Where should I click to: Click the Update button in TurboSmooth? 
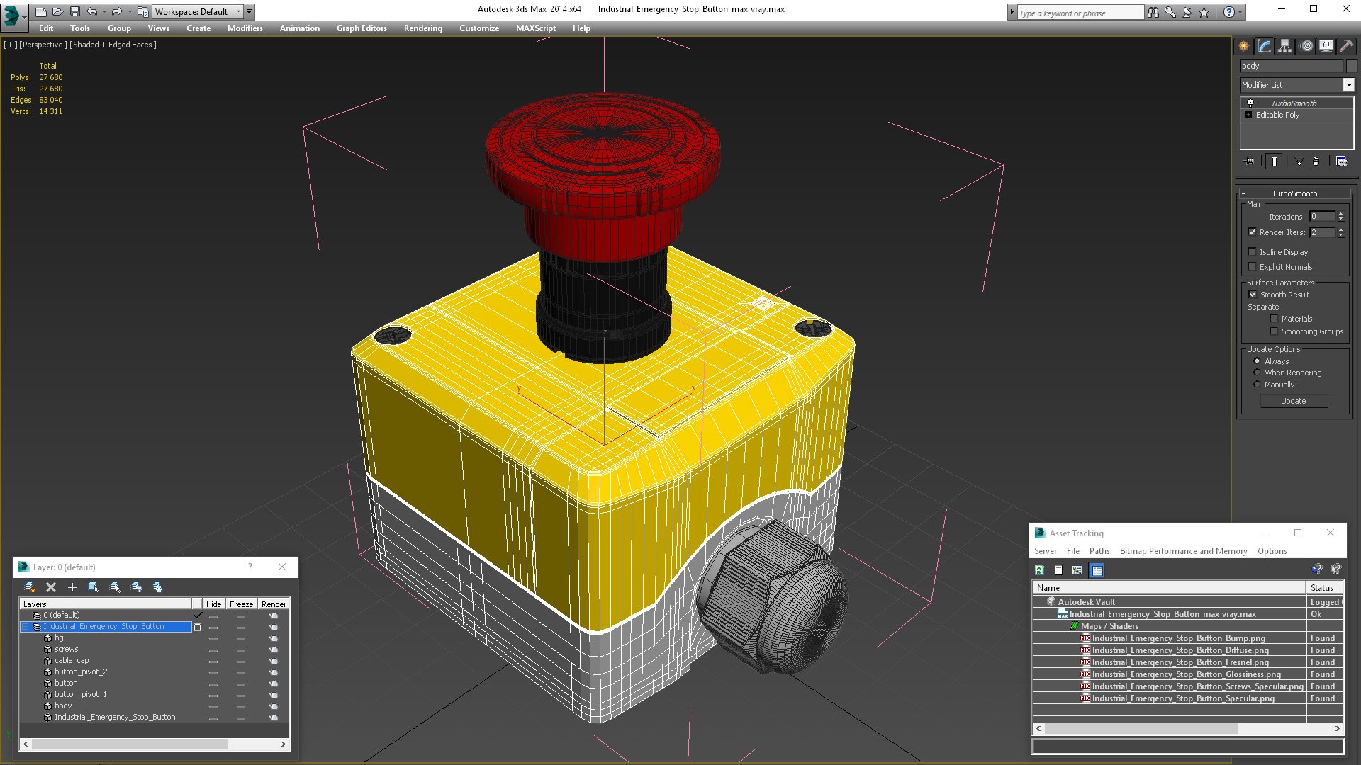1293,401
